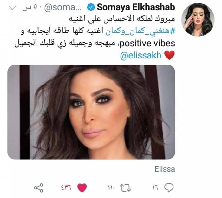The height and width of the screenshot is (198, 222).
Task: Tap the red heart emoji in tweet
Action: pos(169,55)
